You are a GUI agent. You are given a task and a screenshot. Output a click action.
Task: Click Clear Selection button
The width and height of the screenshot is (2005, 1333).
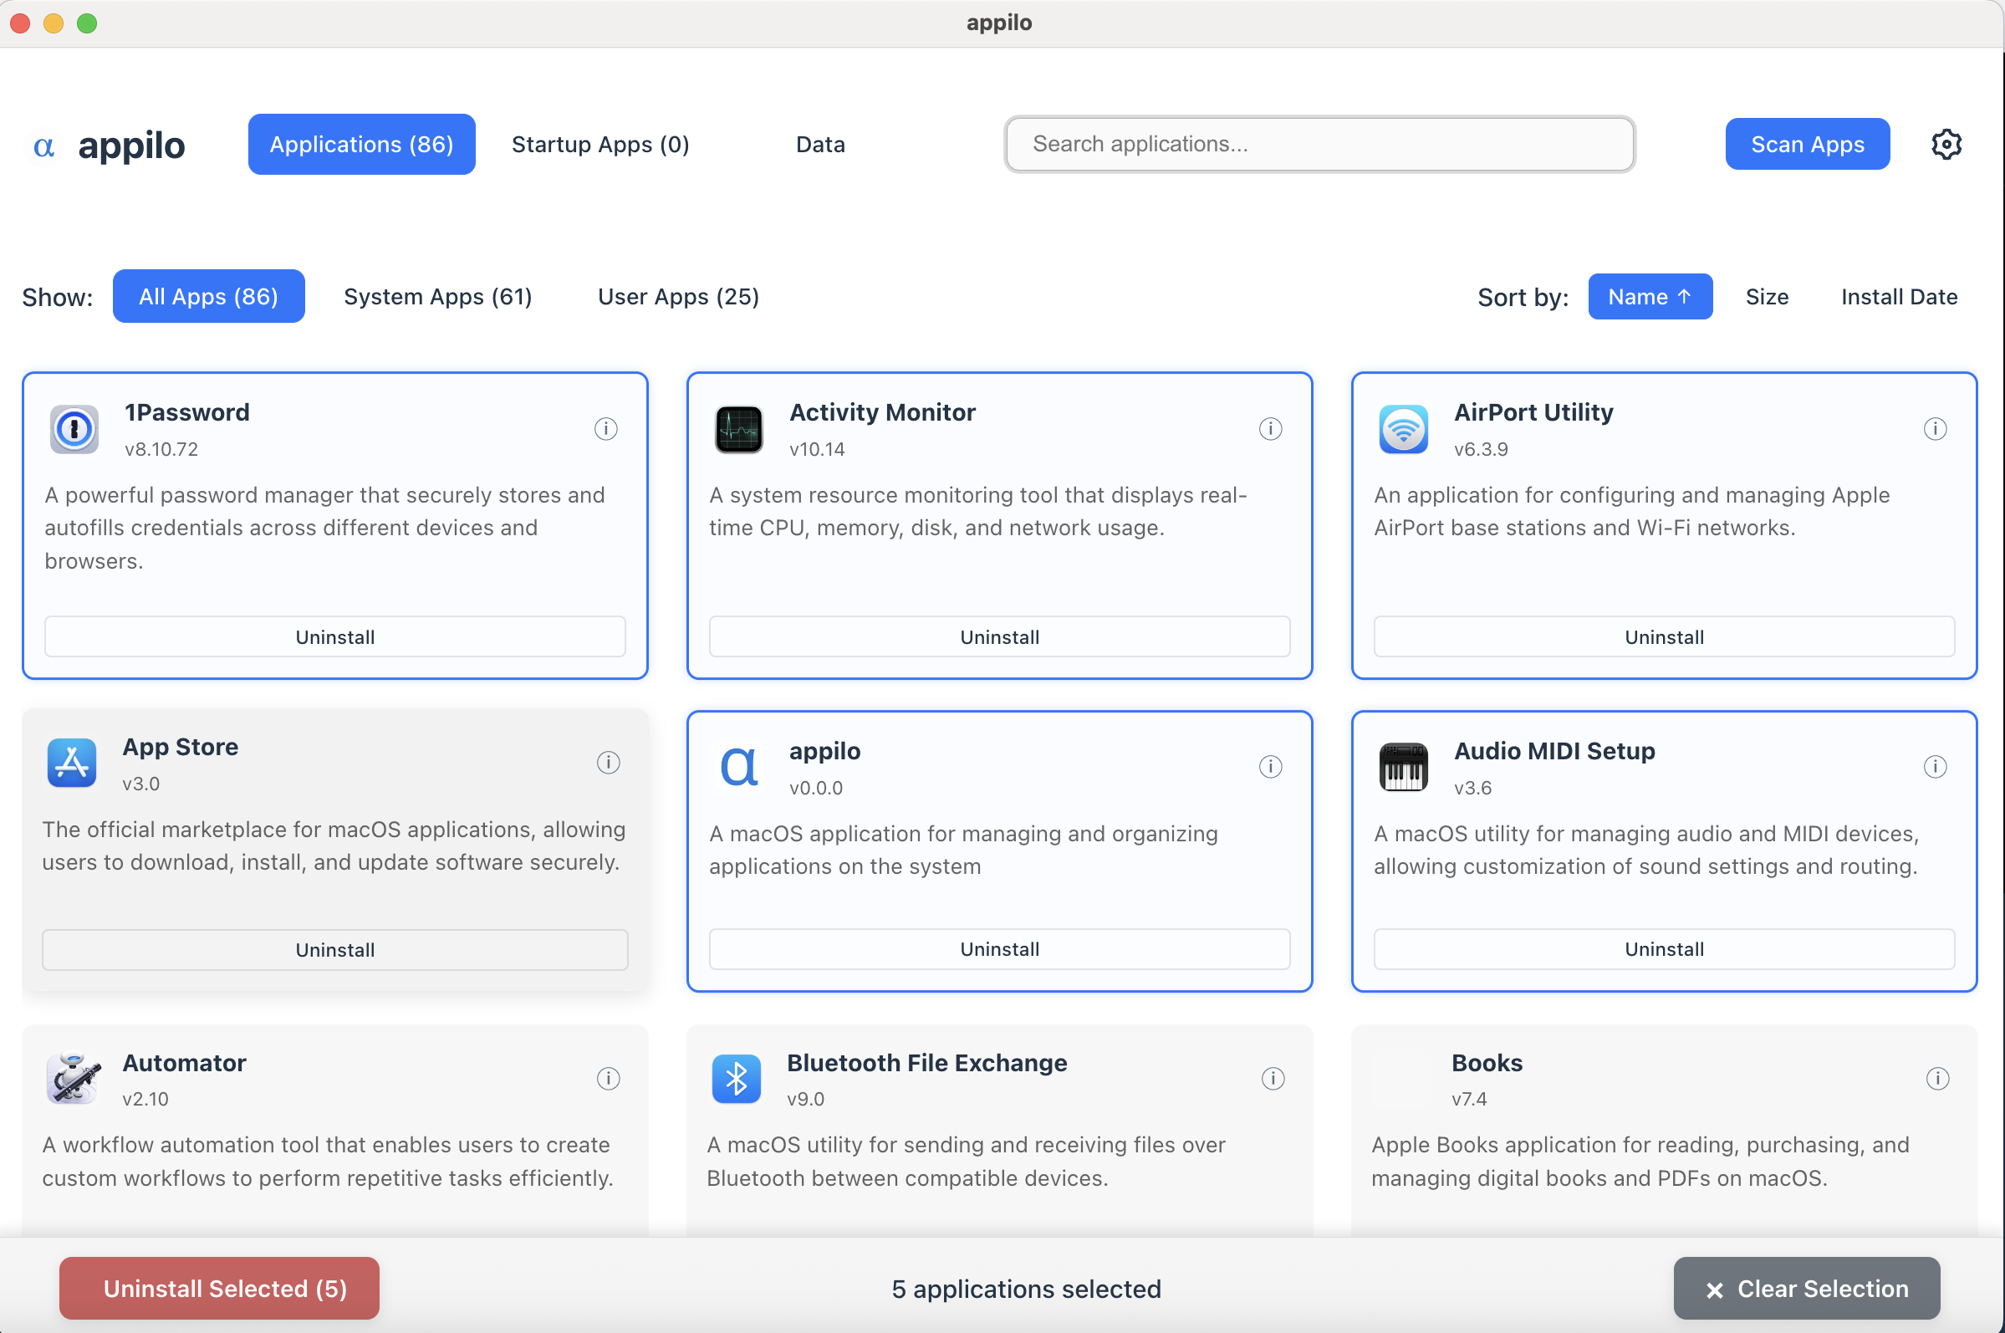[1806, 1288]
